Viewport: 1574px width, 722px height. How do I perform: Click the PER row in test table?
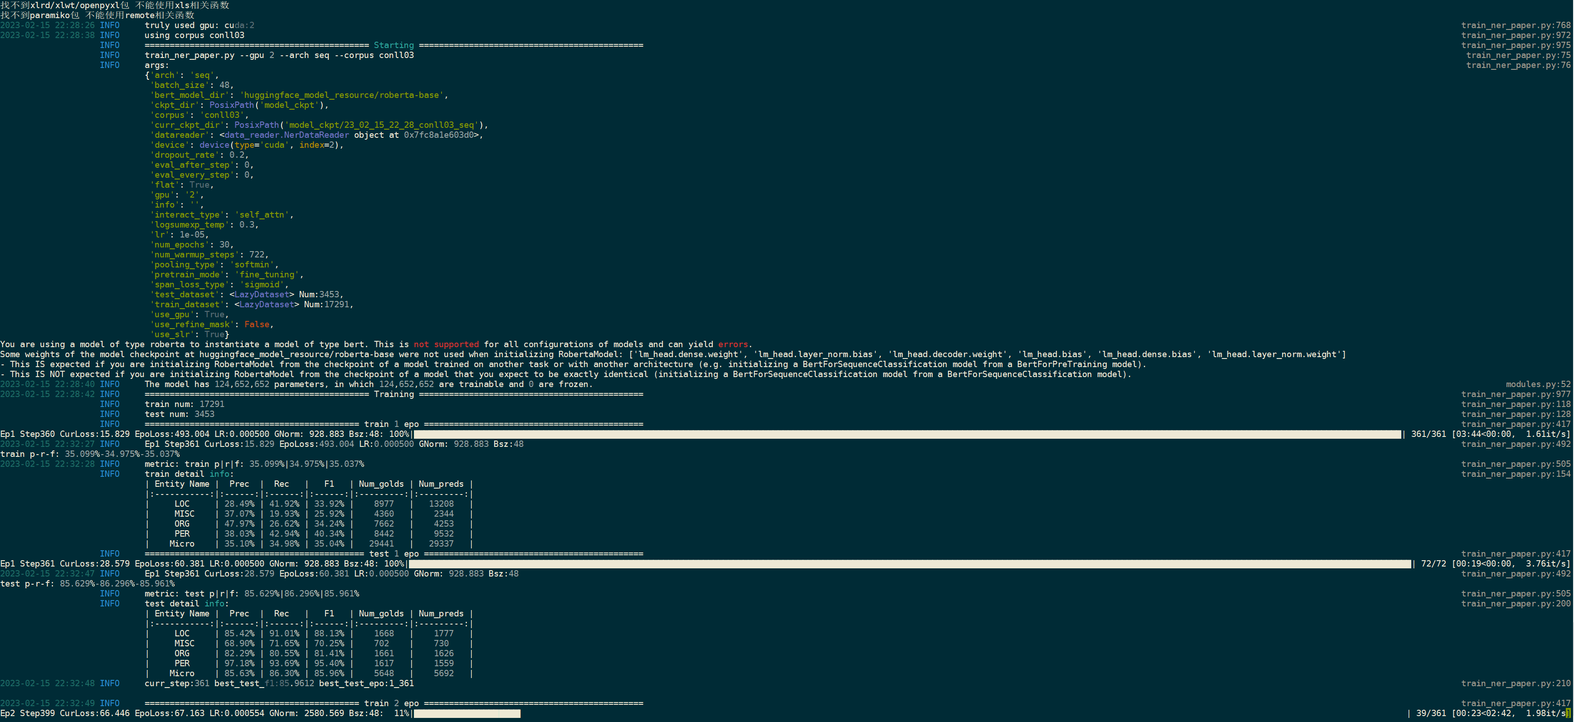pyautogui.click(x=182, y=664)
